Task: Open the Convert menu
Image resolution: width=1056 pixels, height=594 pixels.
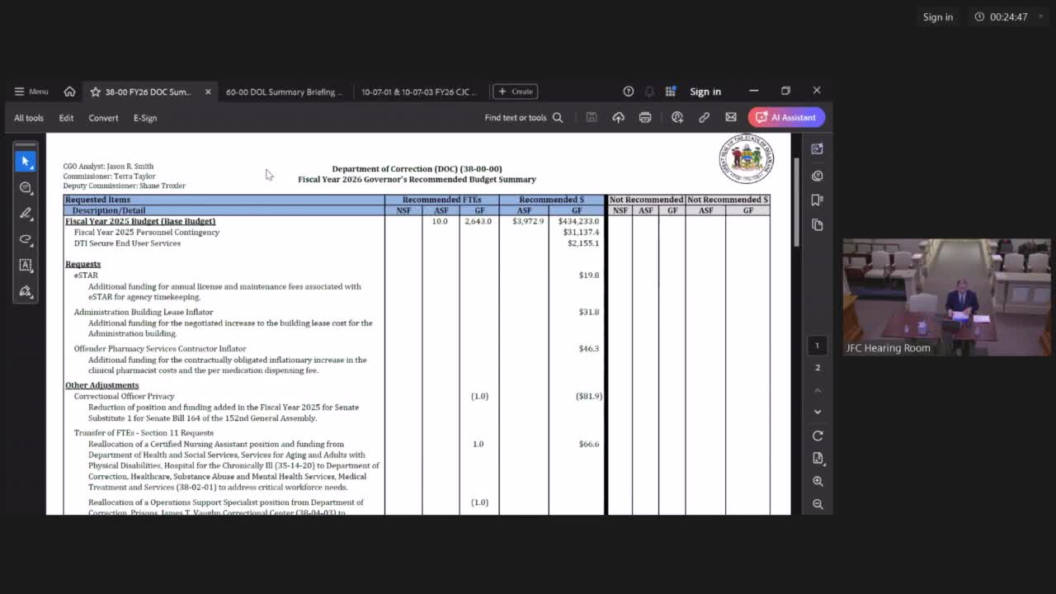Action: [103, 118]
